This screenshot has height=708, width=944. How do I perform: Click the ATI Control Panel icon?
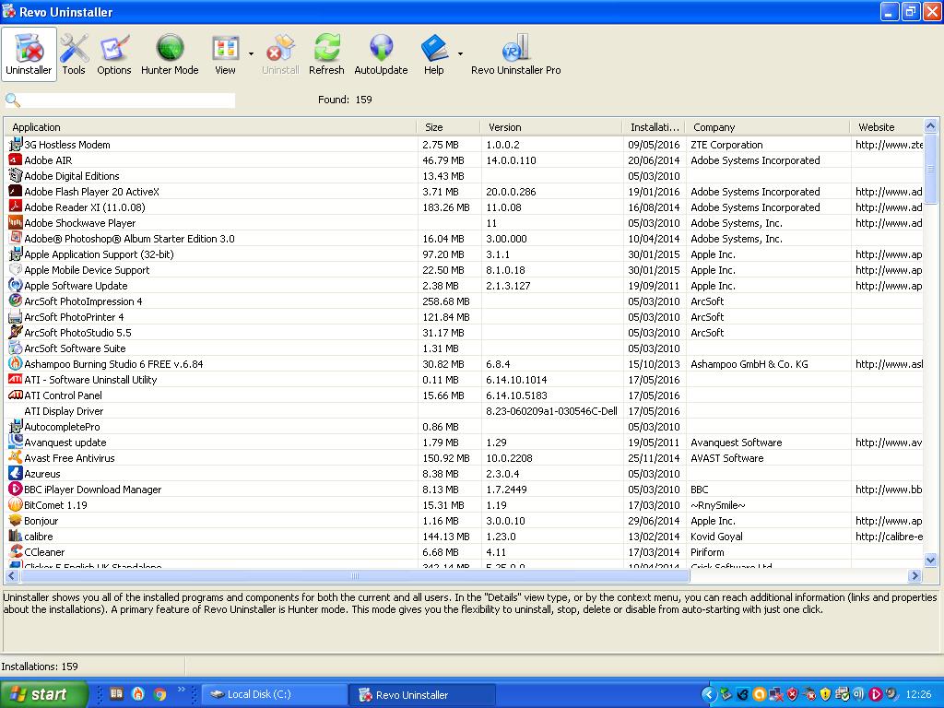[x=15, y=395]
